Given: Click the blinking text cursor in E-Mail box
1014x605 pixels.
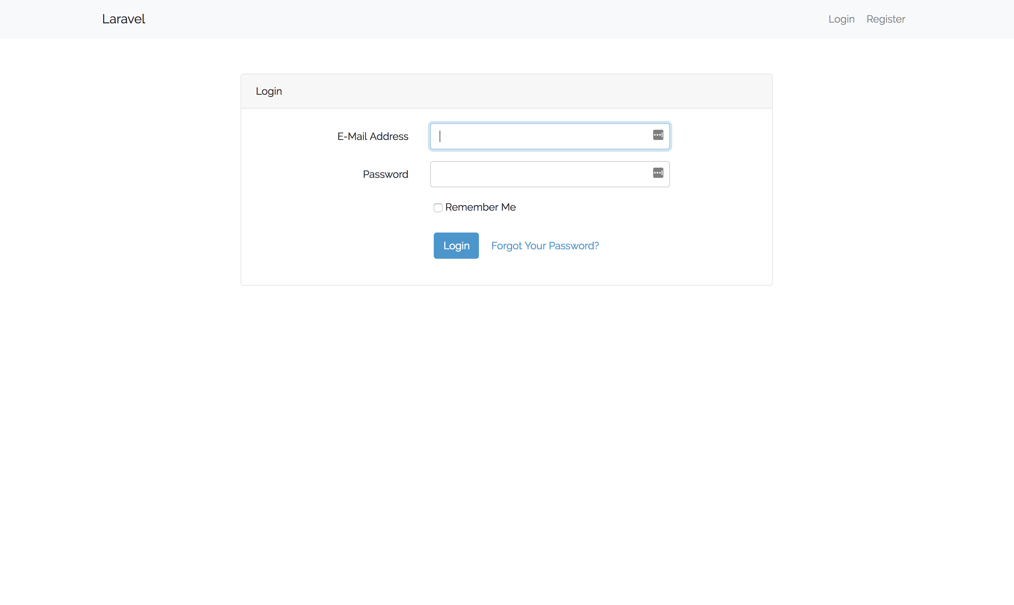Looking at the screenshot, I should pos(440,137).
